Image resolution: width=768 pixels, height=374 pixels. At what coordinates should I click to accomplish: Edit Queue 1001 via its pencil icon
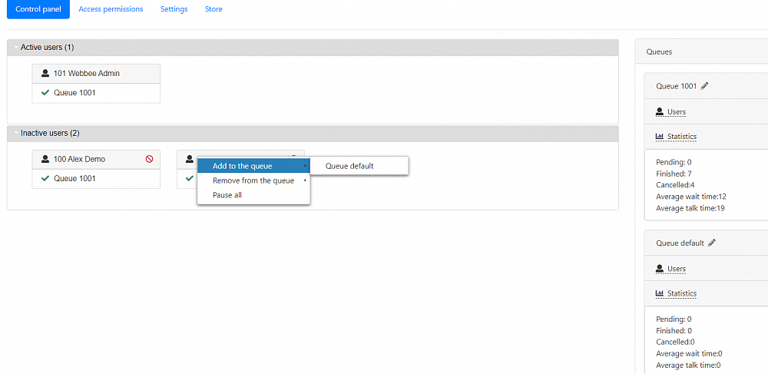[705, 86]
